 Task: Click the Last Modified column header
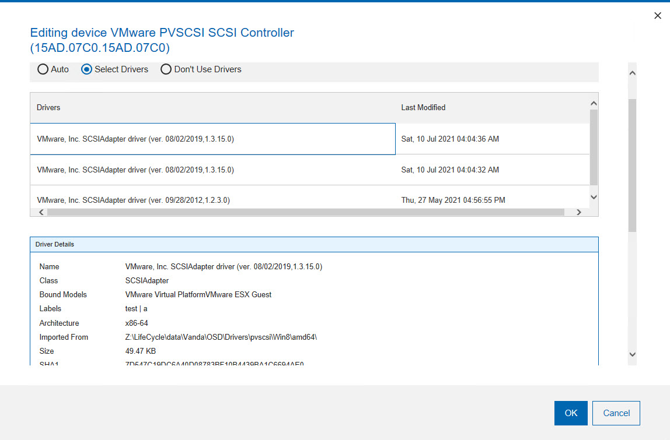coord(492,108)
